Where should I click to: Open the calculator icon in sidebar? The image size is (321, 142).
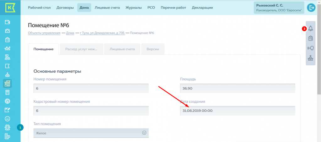7,92
